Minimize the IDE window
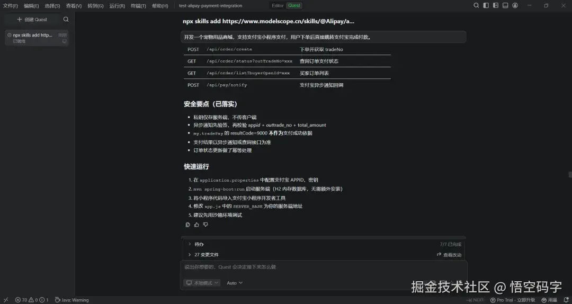Screen dimensions: 572x304 coord(530,5)
